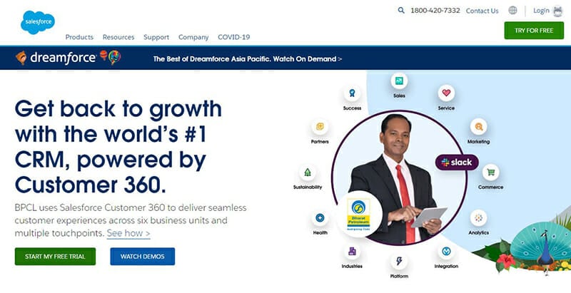Click the man with tablet photo
The image size is (571, 293).
tap(399, 178)
